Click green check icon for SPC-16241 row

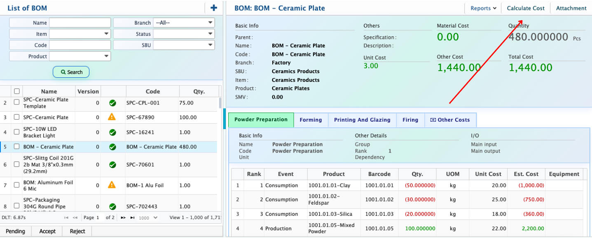click(x=112, y=132)
